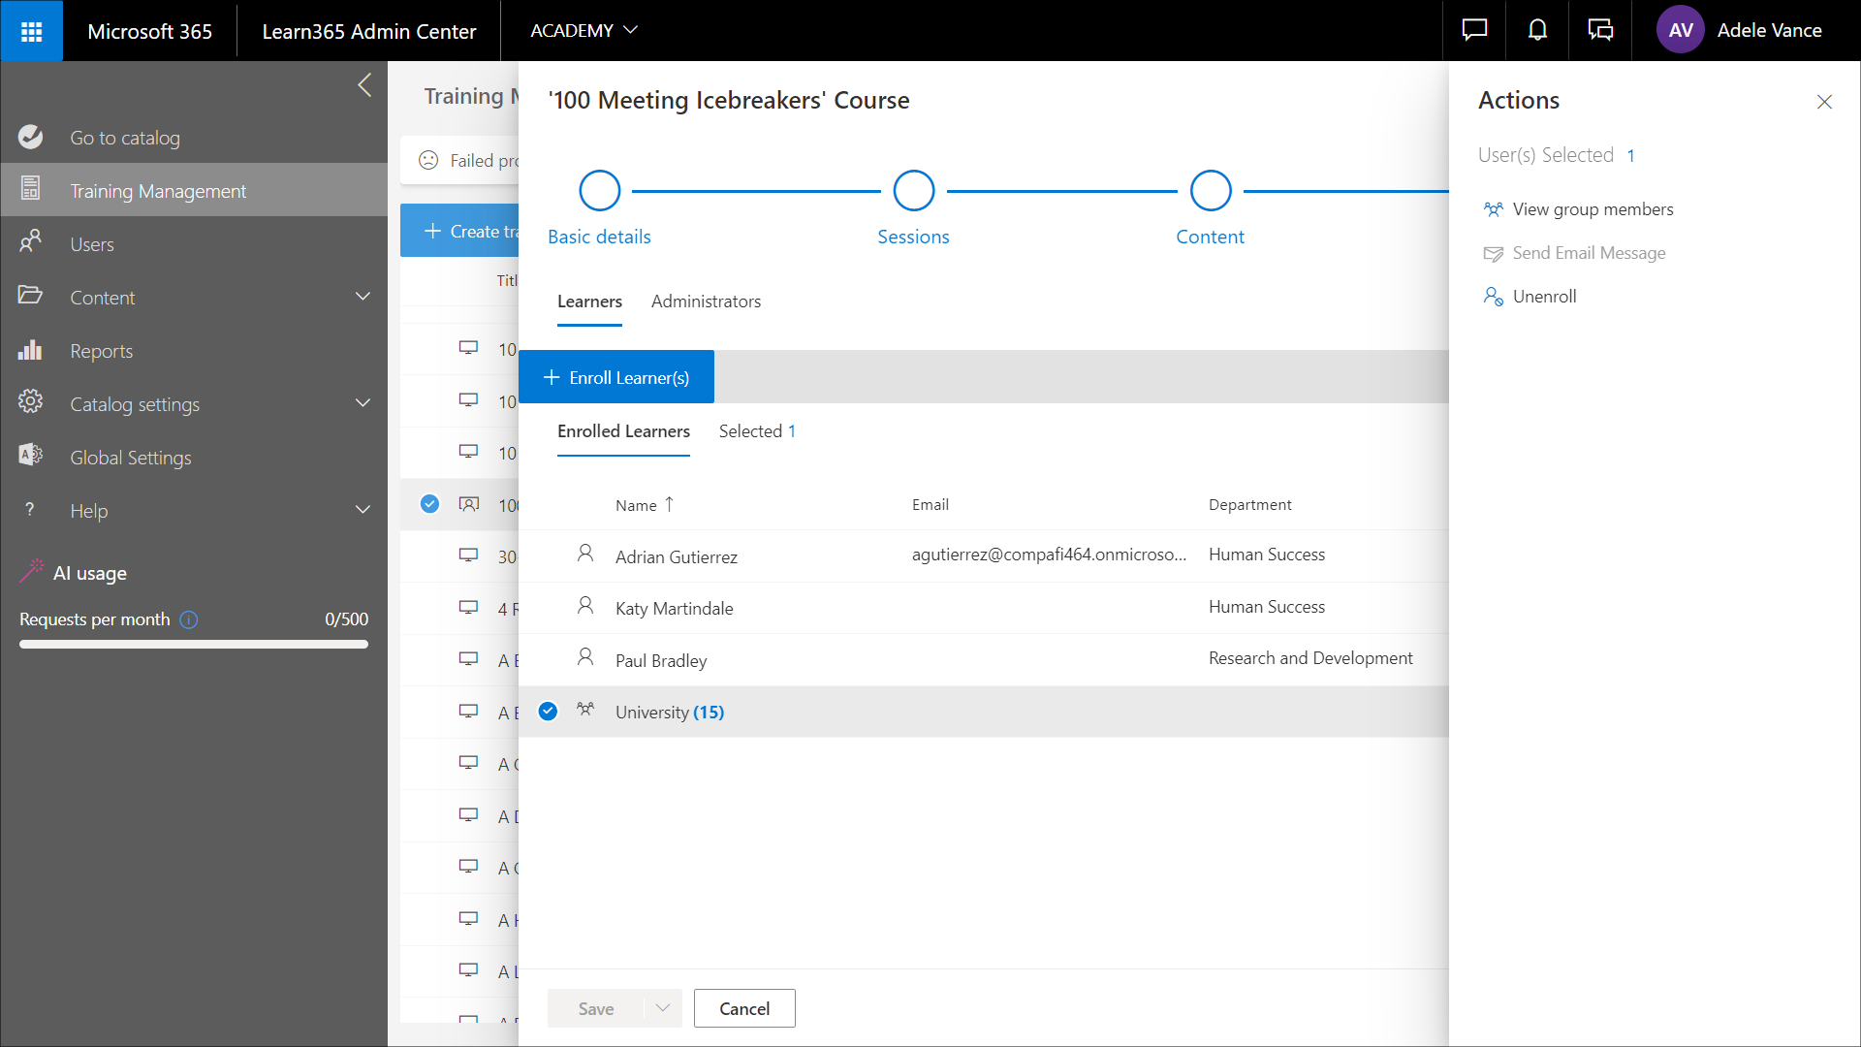Open the Microsoft 365 app launcher grid

click(31, 31)
